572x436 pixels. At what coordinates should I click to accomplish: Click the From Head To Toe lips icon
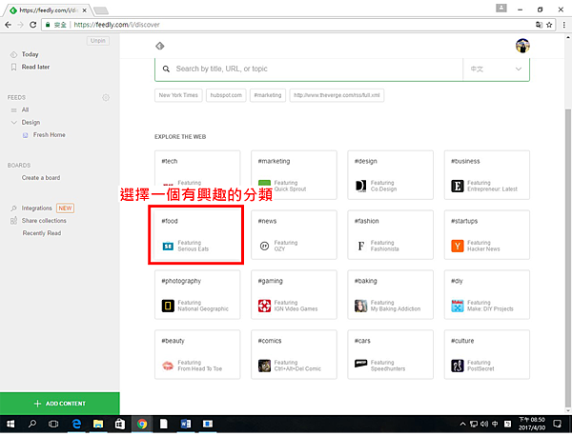point(168,366)
